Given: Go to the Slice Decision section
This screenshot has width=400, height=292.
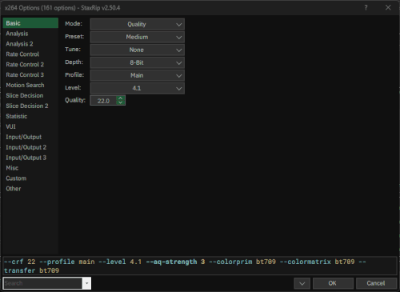Looking at the screenshot, I should click(x=30, y=95).
